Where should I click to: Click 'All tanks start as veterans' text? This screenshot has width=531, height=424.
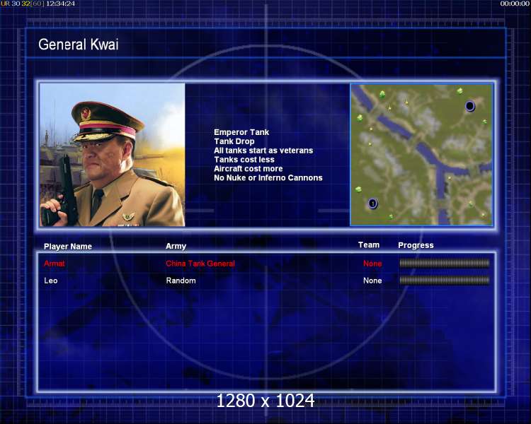point(263,151)
